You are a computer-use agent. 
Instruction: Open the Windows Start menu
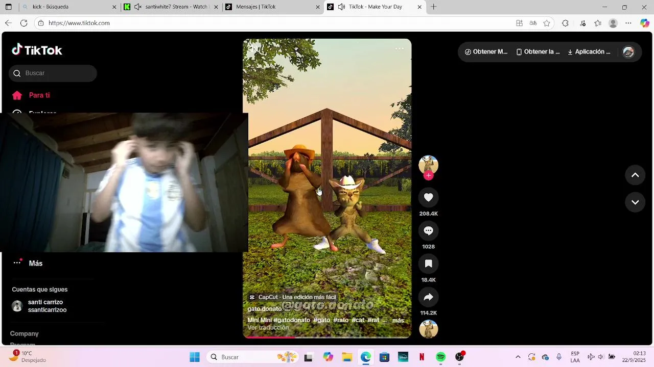[x=195, y=357]
